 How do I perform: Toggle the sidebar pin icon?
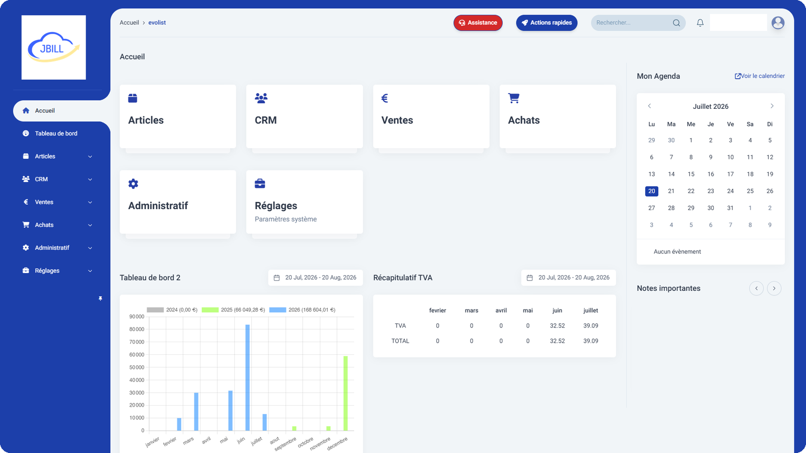coord(100,299)
